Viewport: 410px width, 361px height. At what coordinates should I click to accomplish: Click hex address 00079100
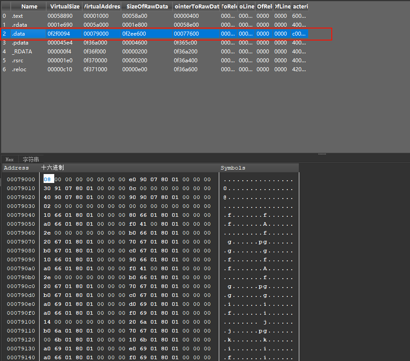21,322
